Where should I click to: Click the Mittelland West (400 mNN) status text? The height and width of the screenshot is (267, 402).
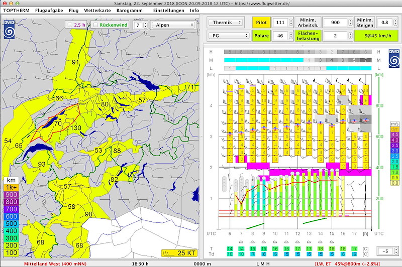coord(55,263)
